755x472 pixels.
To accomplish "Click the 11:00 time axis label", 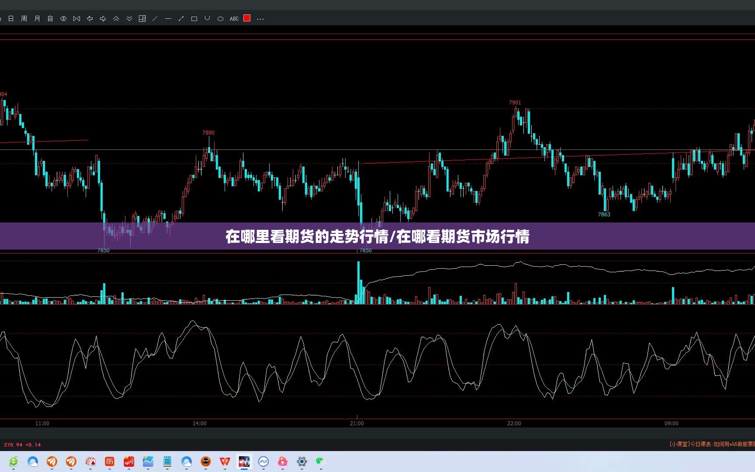I will point(42,423).
